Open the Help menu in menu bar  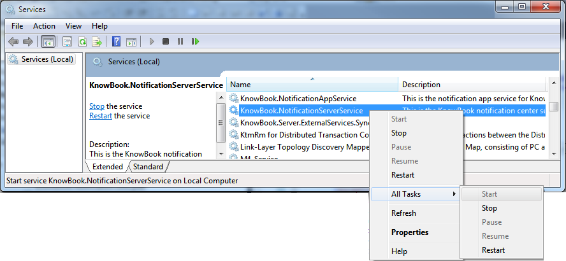point(99,26)
